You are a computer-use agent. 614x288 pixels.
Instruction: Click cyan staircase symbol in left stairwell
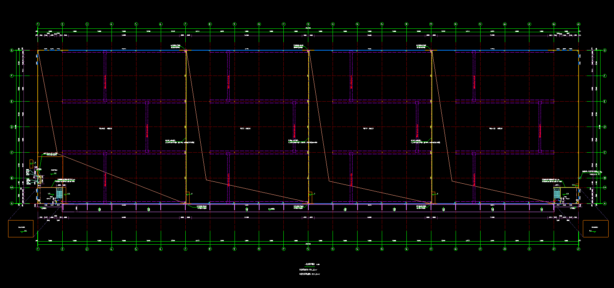[x=60, y=194]
